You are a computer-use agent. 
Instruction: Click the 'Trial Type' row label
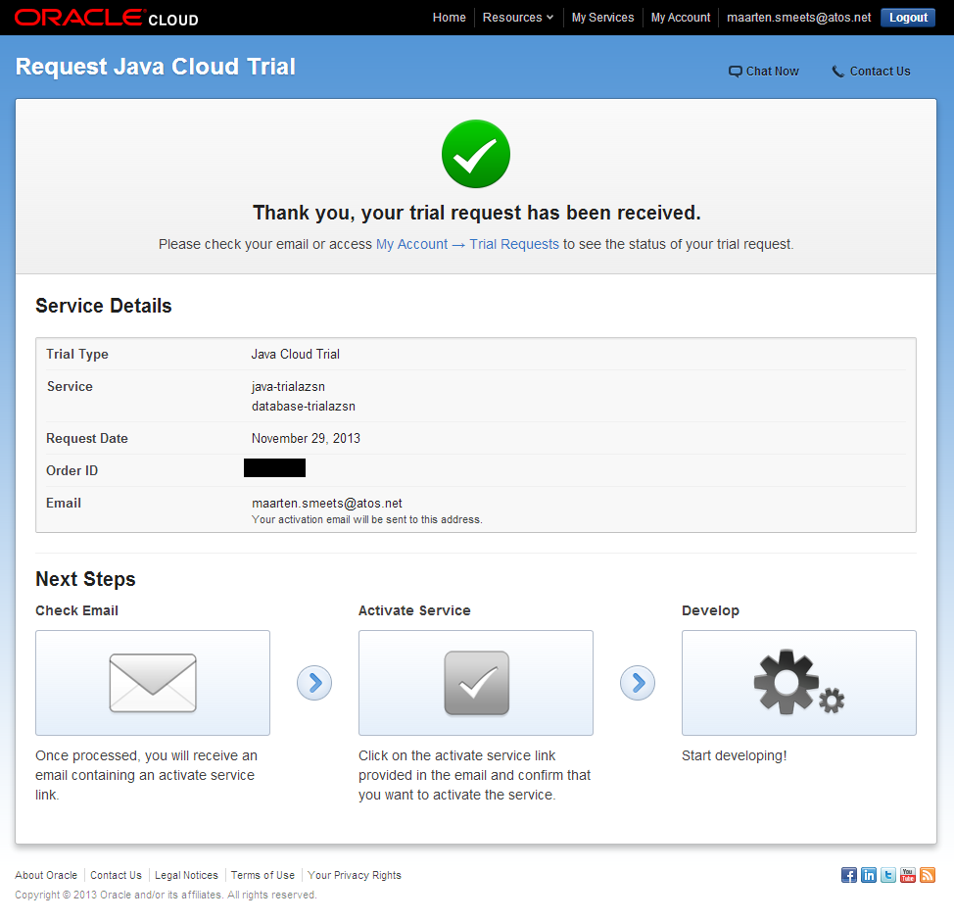click(x=77, y=355)
